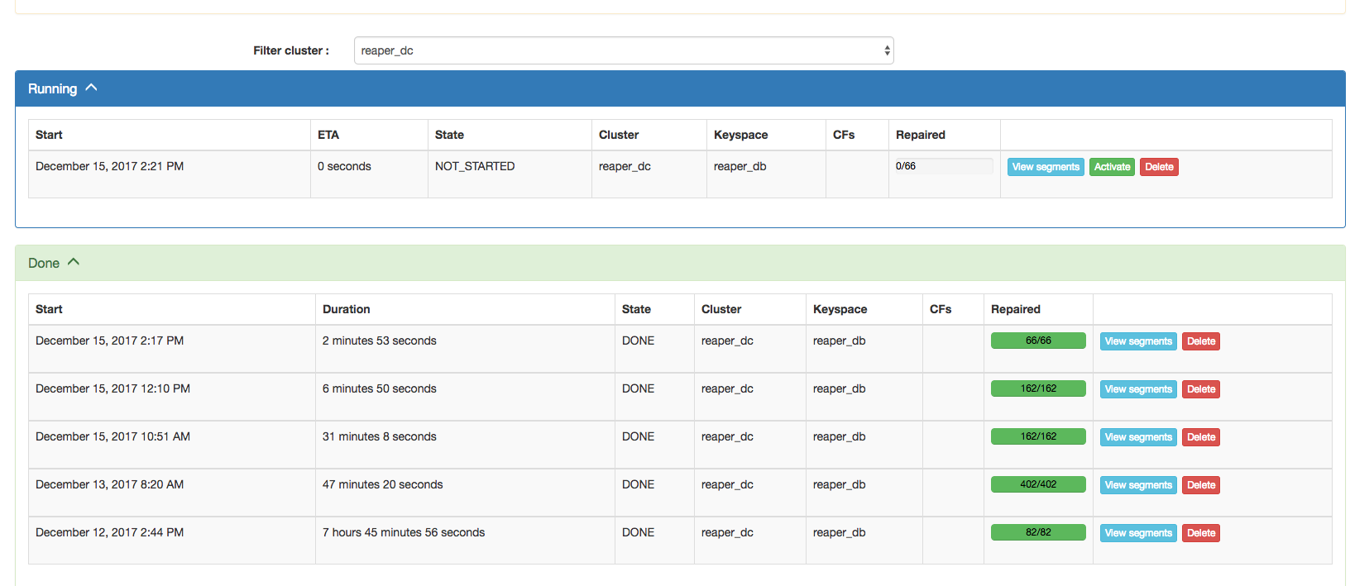Image resolution: width=1350 pixels, height=586 pixels.
Task: Click reaper_dc cluster in the 10:51 AM row
Action: pyautogui.click(x=727, y=436)
